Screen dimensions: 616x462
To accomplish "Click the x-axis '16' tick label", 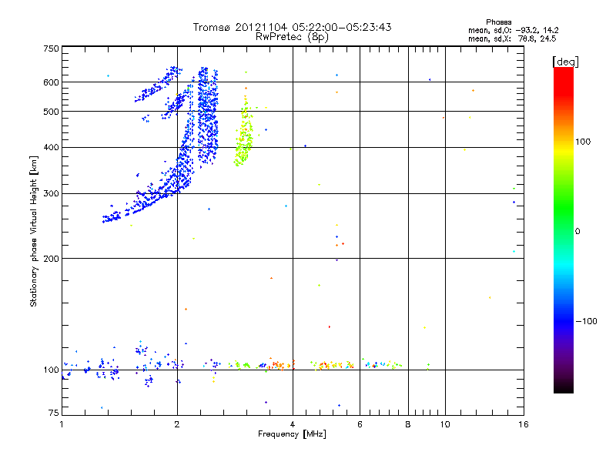I will [524, 424].
